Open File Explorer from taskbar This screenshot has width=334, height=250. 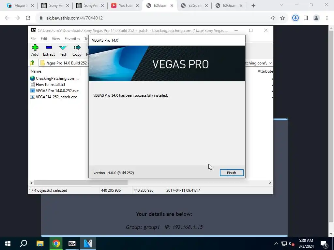pyautogui.click(x=40, y=243)
